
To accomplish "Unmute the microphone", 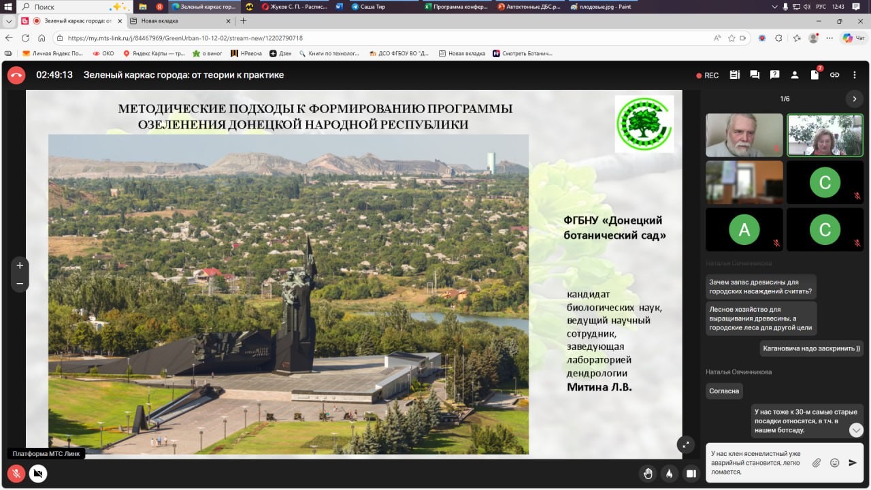I will (16, 473).
